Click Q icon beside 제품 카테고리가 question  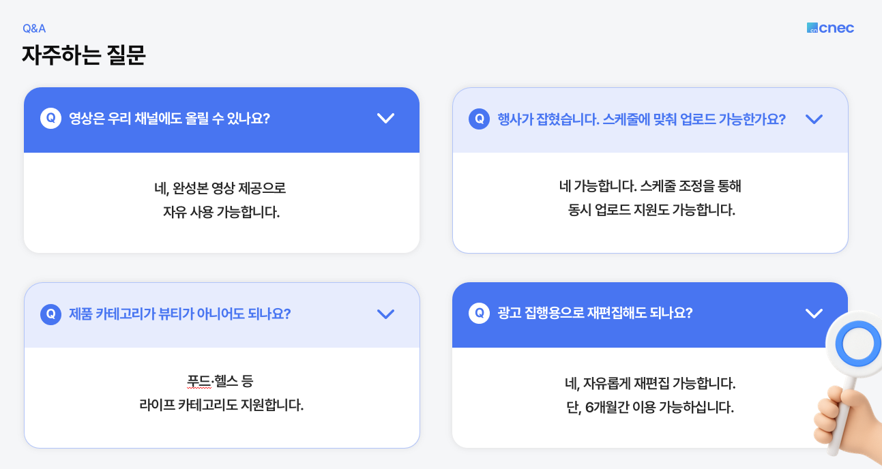pos(51,314)
